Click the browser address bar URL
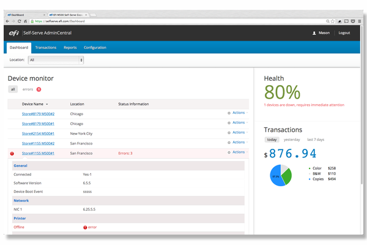 60,21
